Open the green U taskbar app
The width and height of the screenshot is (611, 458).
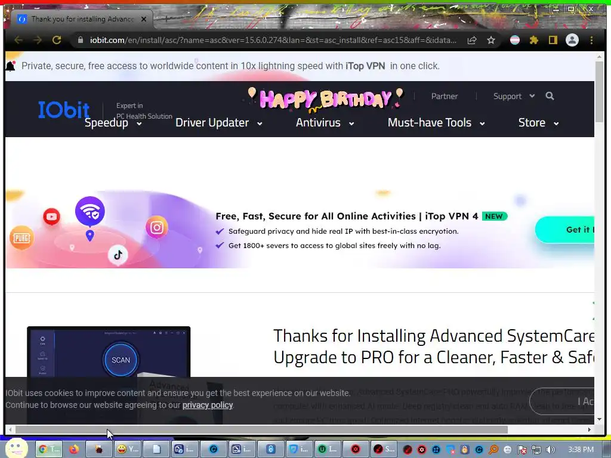(x=328, y=449)
